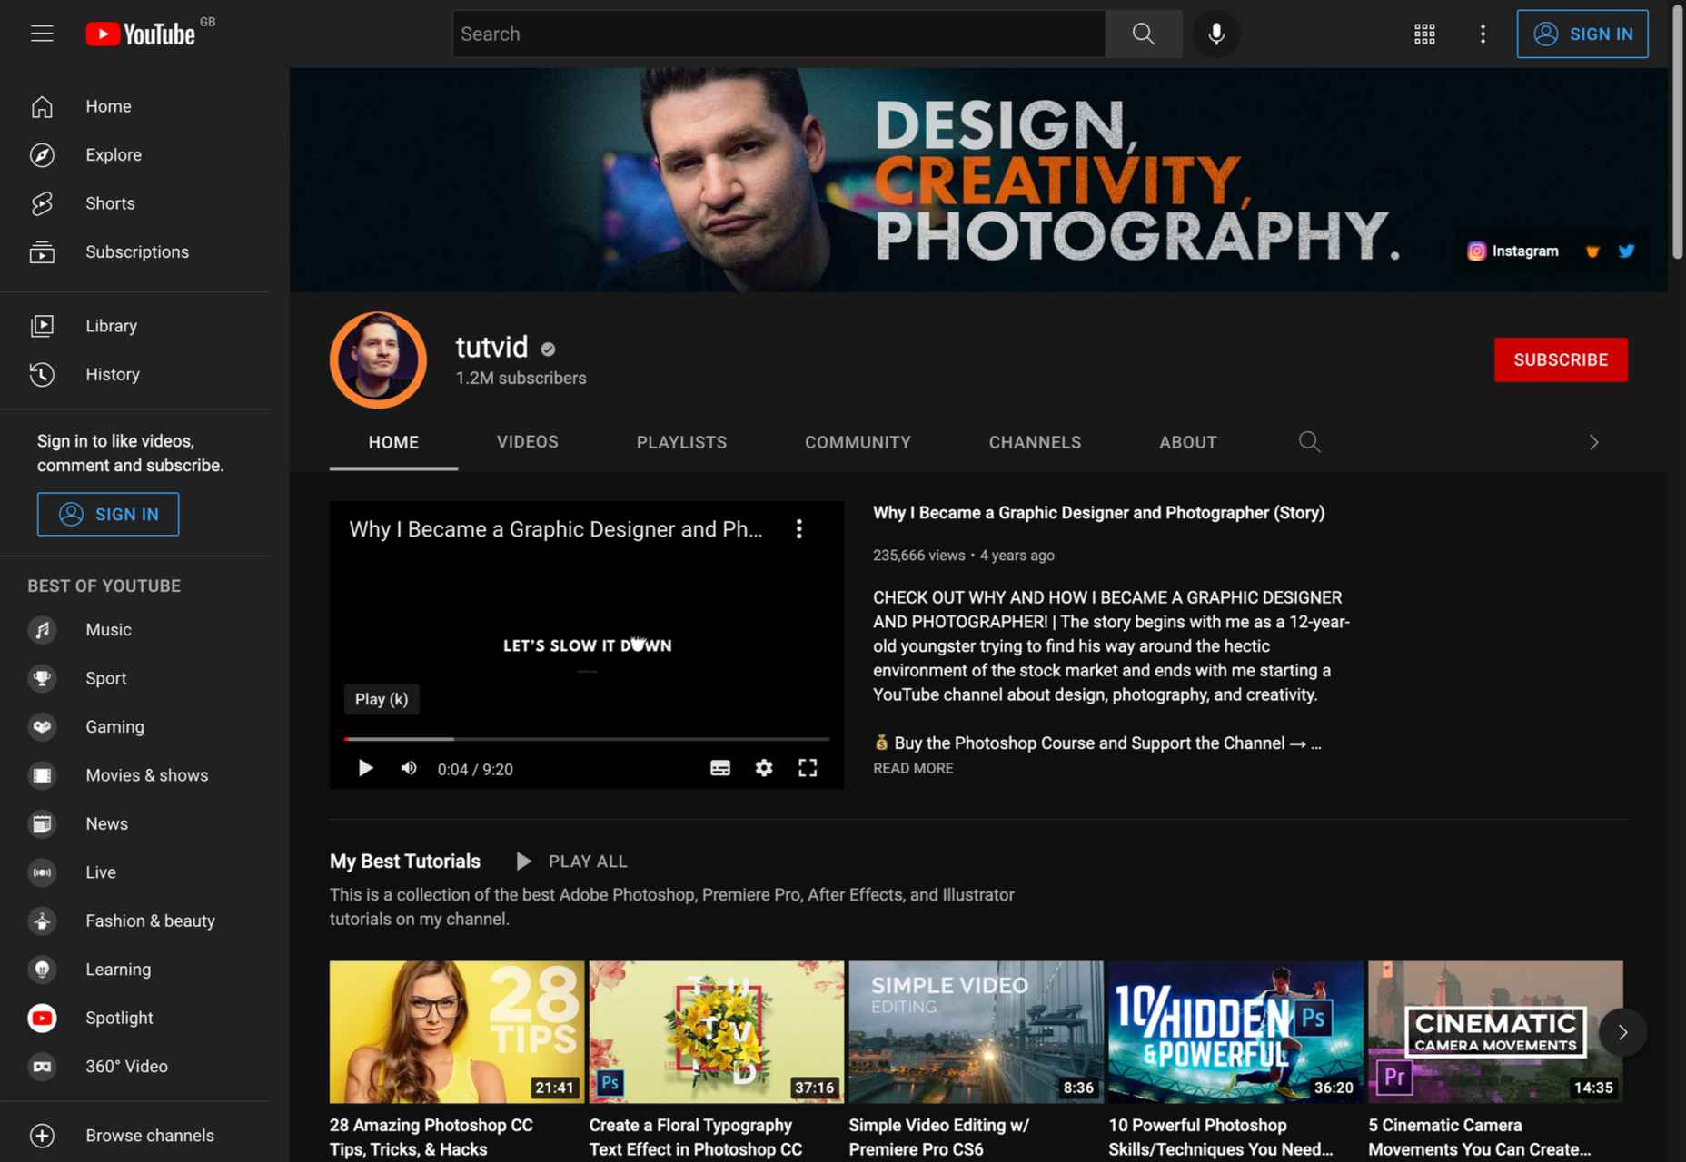Open the Instagram link on banner
The image size is (1686, 1162).
1512,251
